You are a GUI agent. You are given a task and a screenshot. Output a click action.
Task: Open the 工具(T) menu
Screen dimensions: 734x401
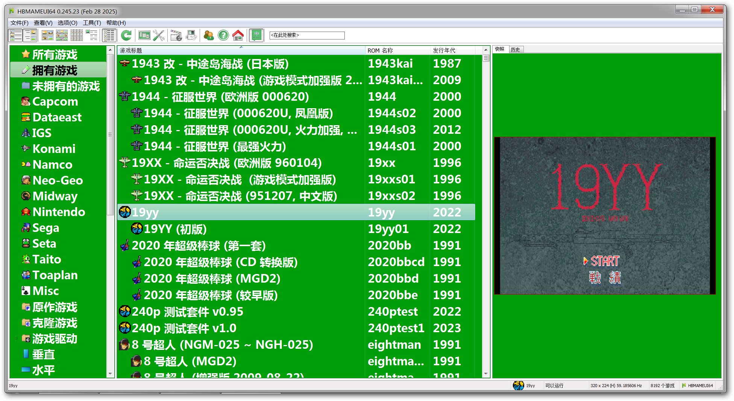(x=92, y=23)
